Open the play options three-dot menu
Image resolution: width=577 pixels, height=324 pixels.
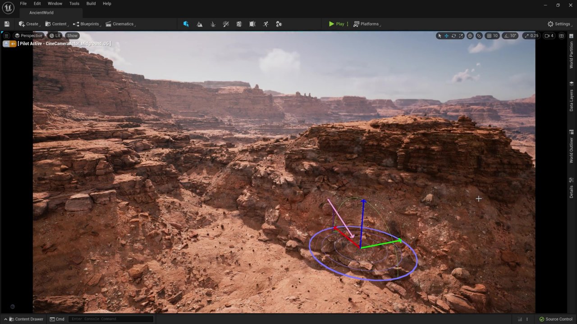(348, 24)
